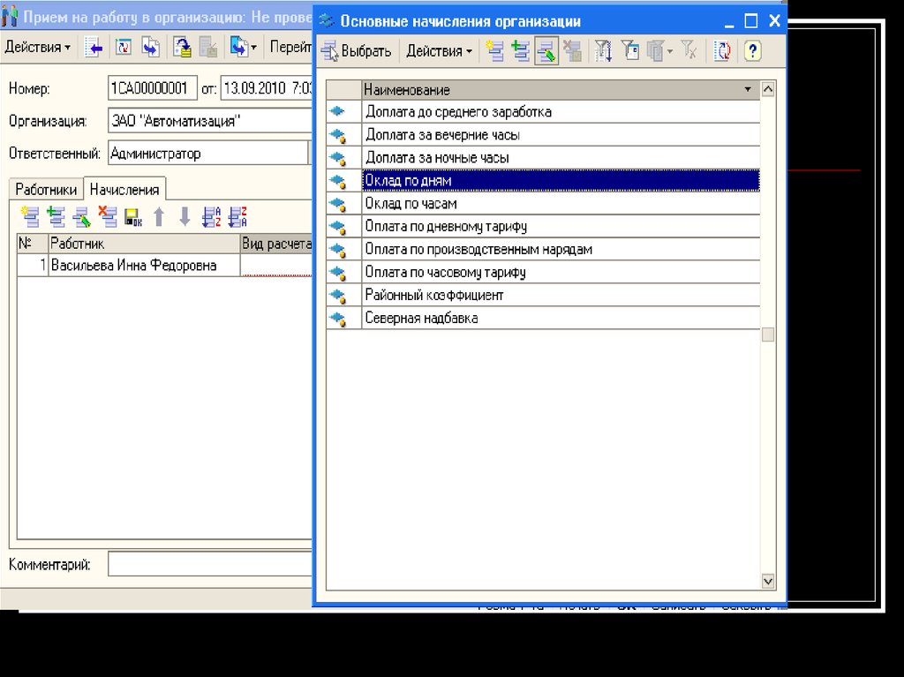Select the Начисления tab

pos(124,189)
